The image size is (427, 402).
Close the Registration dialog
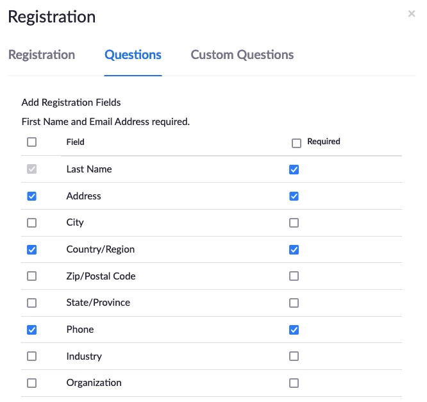coord(412,14)
